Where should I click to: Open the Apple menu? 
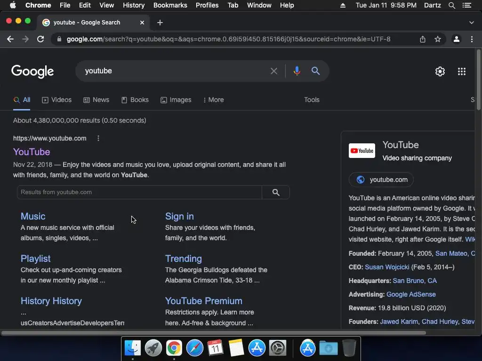click(x=13, y=5)
